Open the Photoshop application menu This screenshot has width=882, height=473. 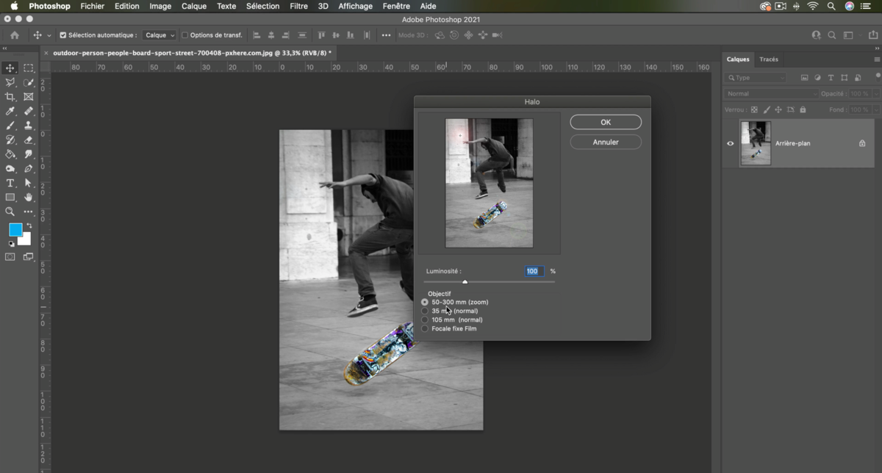coord(49,6)
